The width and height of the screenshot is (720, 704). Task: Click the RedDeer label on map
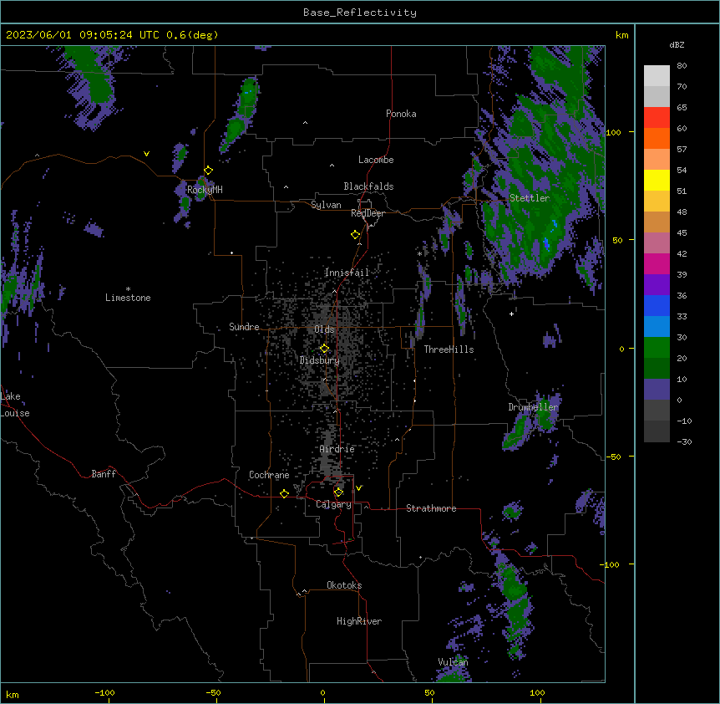[x=368, y=213]
